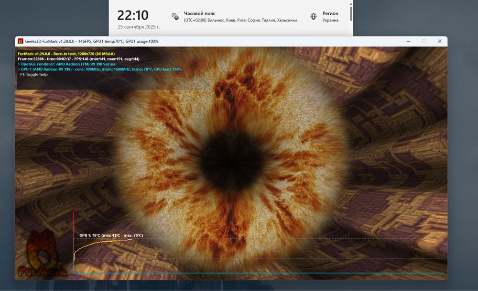
Task: Click the '(UTC+02:00) Вильнюс, Киев, Рига' time zone text
Action: pyautogui.click(x=240, y=20)
